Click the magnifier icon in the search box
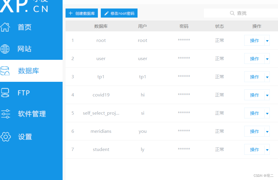The image size is (278, 180). pos(232,13)
